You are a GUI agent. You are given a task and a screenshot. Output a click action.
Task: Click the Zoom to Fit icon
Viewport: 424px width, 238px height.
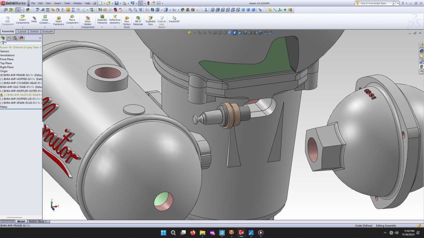pyautogui.click(x=130, y=10)
